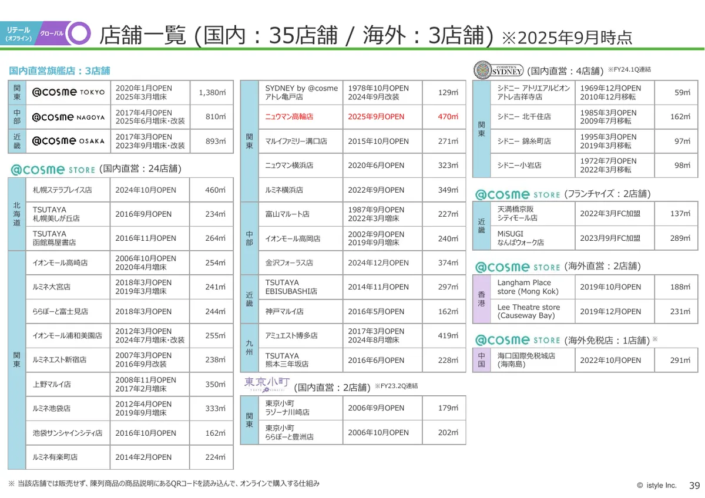Select the シドニー アトリエアルビオン アトレ吉祥寺店 cell

532,93
